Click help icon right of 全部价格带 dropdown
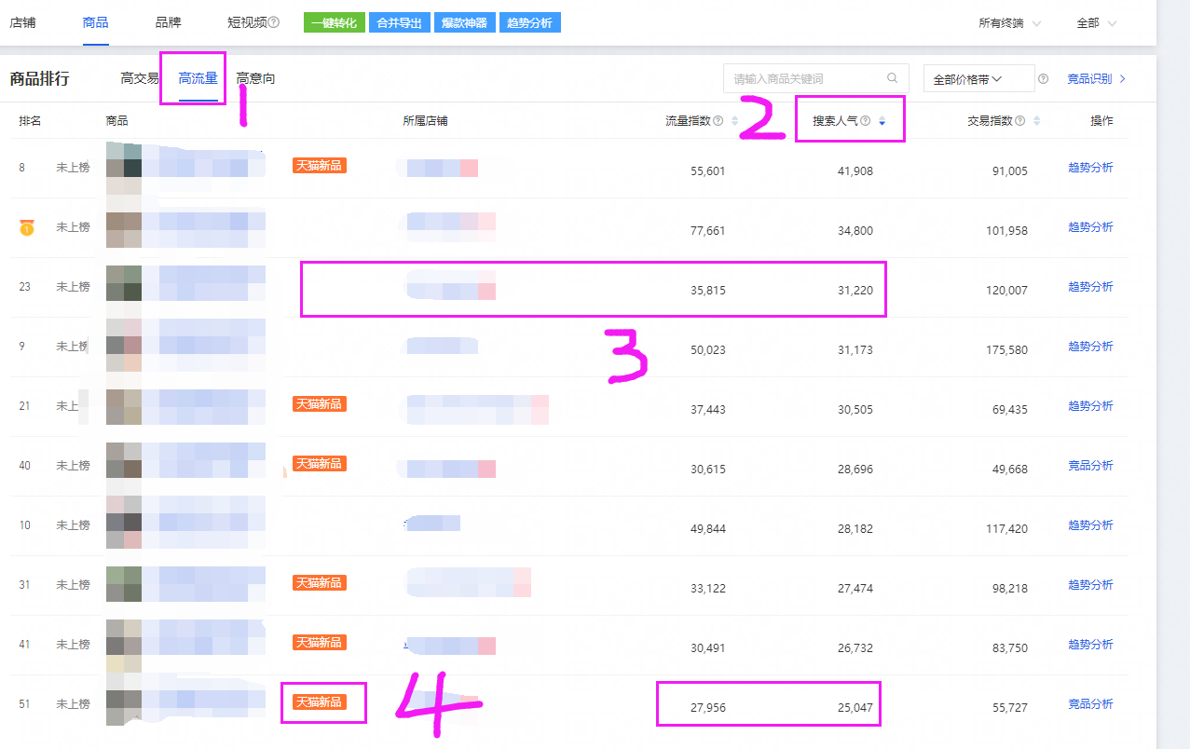1190x749 pixels. click(1043, 79)
